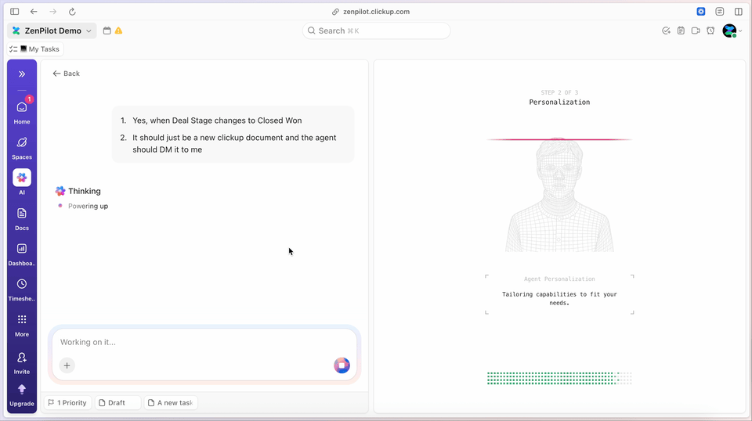Click the Working on it message field
This screenshot has height=421, width=752.
coord(204,342)
